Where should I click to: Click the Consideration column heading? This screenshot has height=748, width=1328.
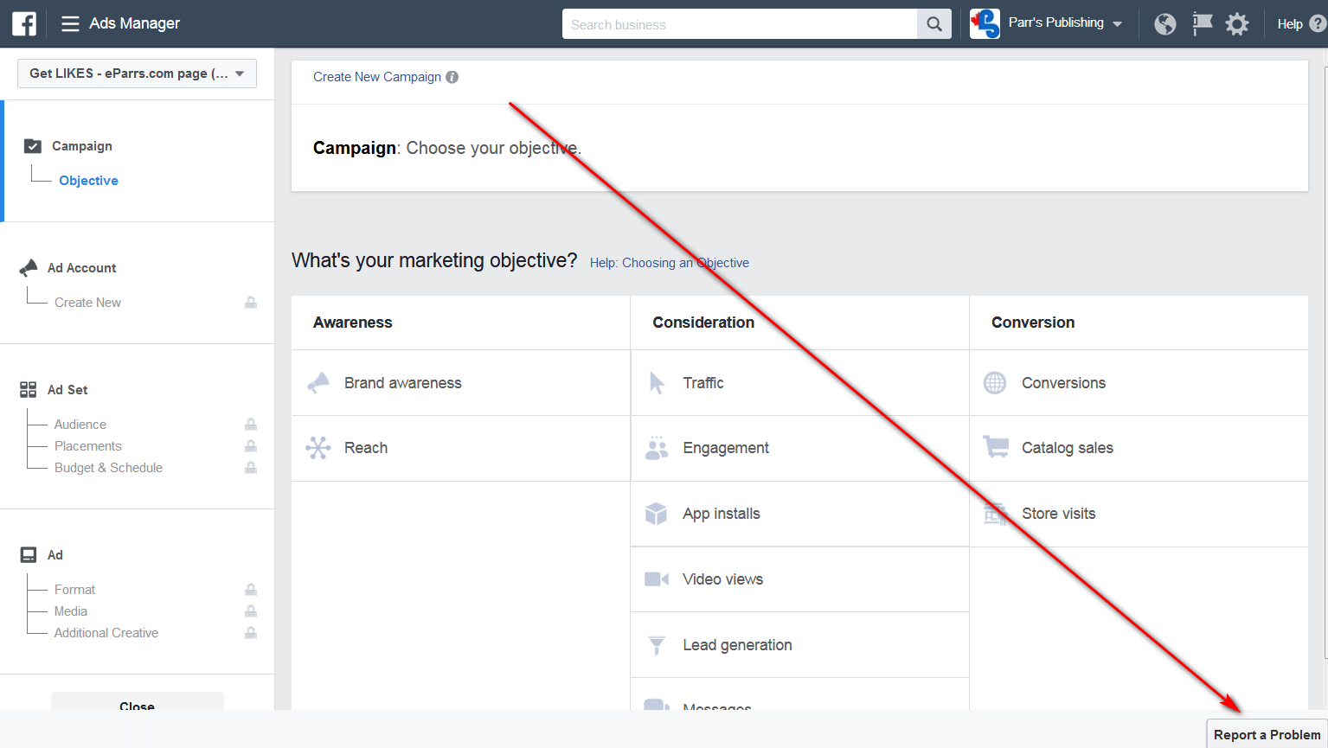[703, 323]
